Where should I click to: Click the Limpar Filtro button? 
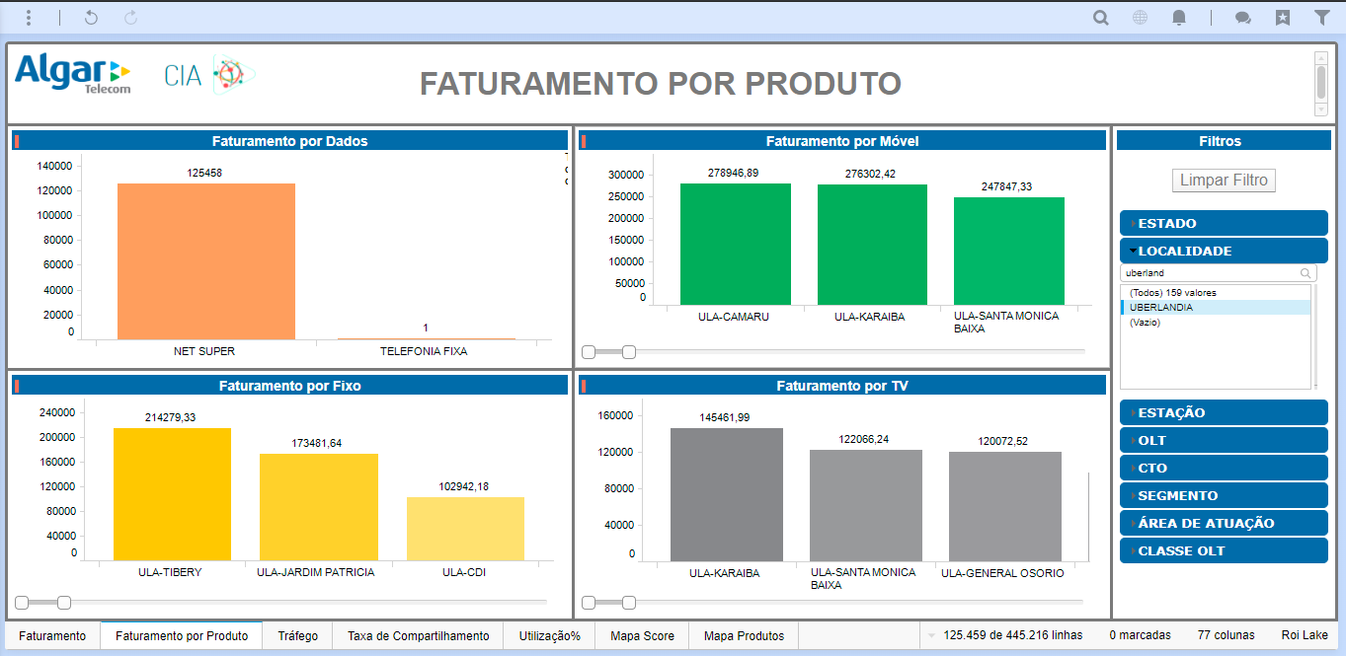[x=1225, y=181]
